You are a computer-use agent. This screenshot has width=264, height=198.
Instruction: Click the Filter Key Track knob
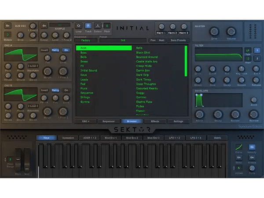coord(242,69)
